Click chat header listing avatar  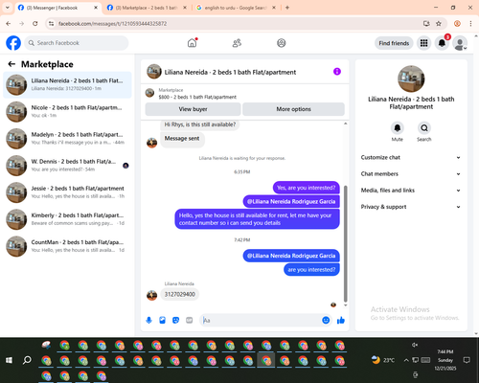[x=154, y=72]
